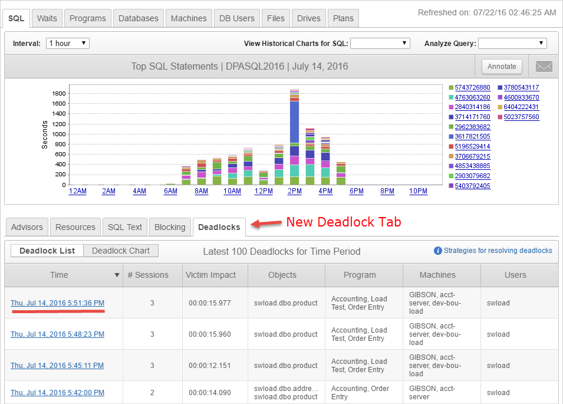
Task: Click the green swatch for 5743726880
Action: tap(451, 88)
